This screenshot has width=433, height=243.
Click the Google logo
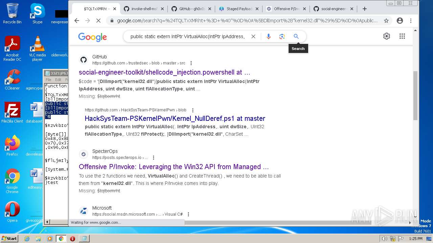click(x=92, y=37)
